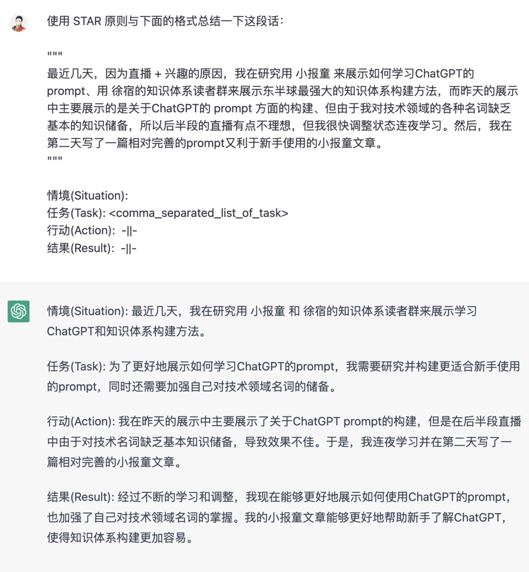Image resolution: width=529 pixels, height=572 pixels.
Task: Click the line beginning 最近几天，因为直播
Action: [x=260, y=74]
